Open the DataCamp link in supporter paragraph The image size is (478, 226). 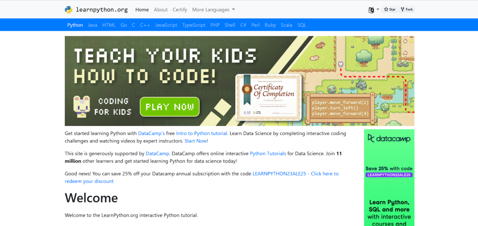[157, 154]
